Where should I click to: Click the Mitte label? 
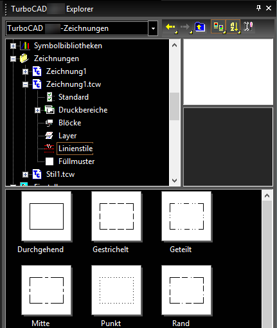click(x=40, y=323)
